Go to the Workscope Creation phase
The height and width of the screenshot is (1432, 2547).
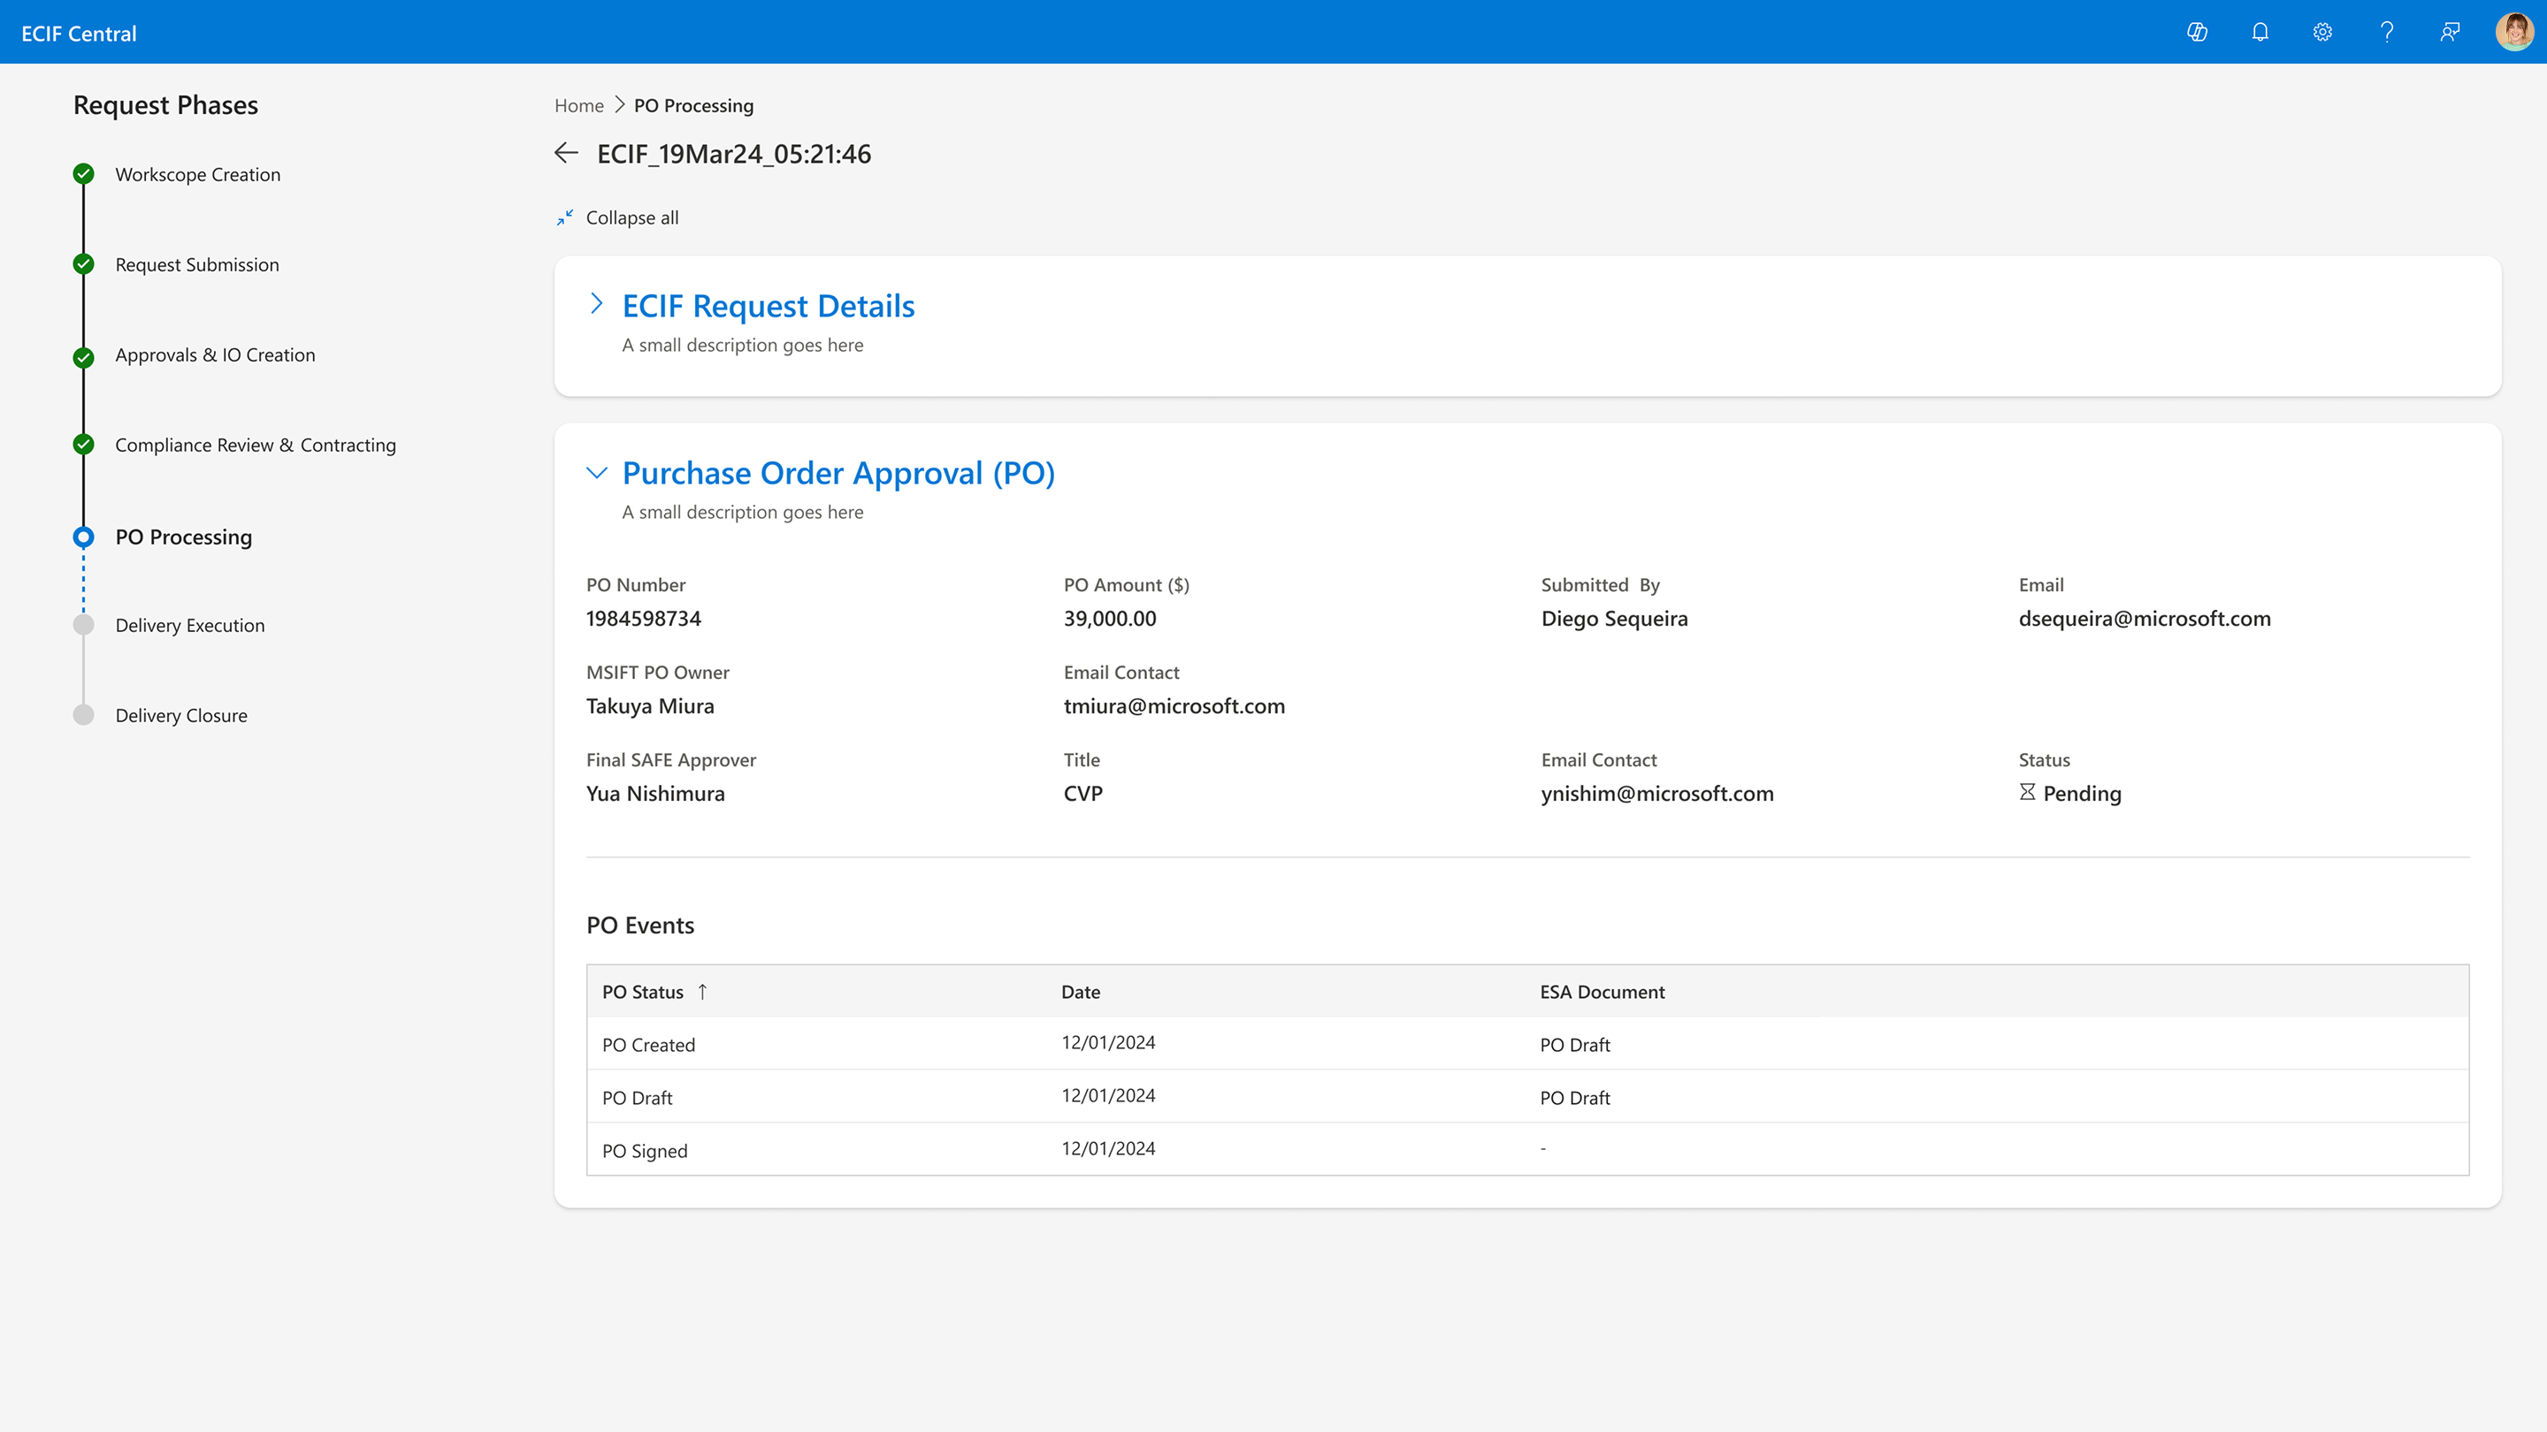click(198, 174)
